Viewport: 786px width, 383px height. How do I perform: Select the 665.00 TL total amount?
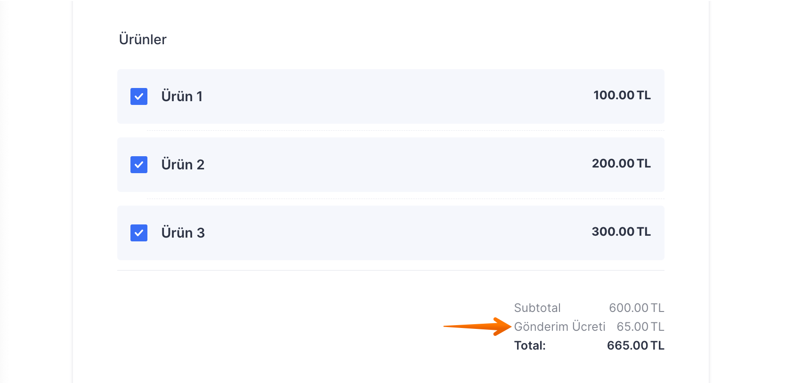[635, 345]
